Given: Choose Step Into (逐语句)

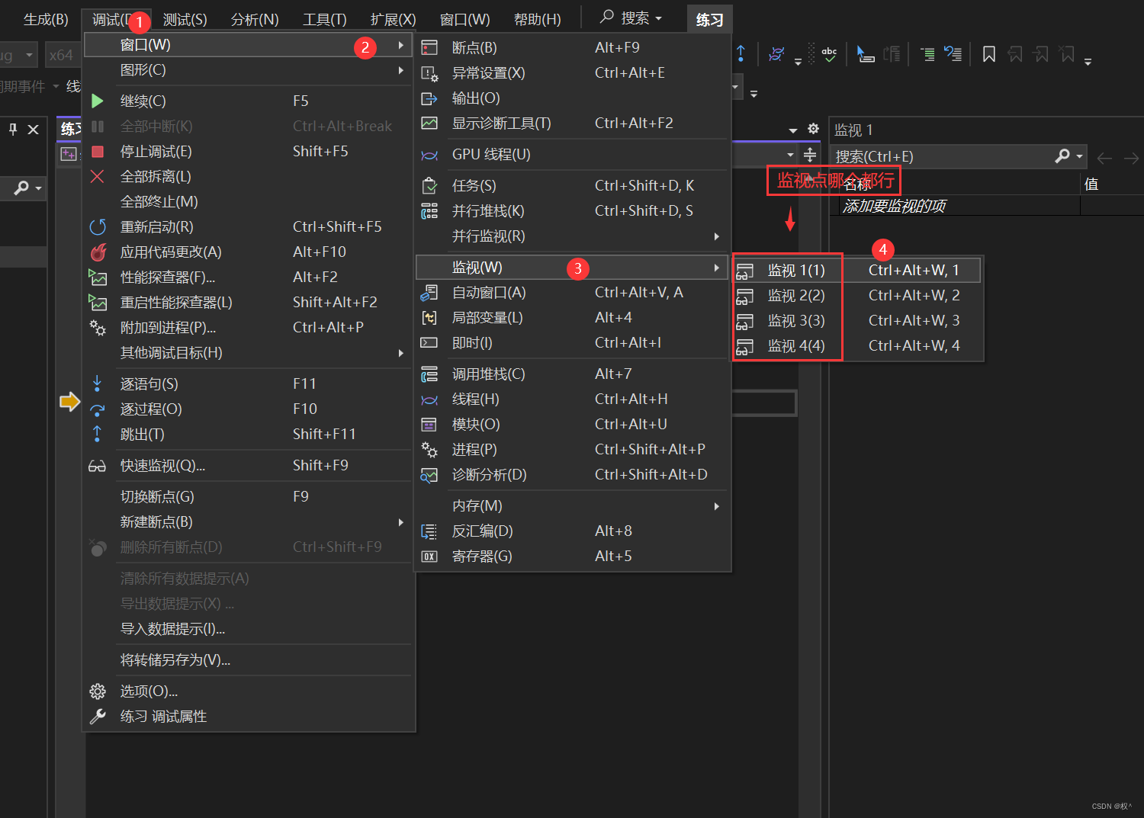Looking at the screenshot, I should [248, 383].
